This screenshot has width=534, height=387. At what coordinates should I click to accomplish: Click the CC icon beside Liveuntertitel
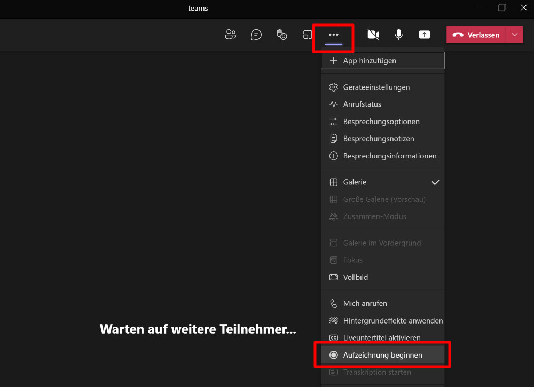(x=334, y=337)
